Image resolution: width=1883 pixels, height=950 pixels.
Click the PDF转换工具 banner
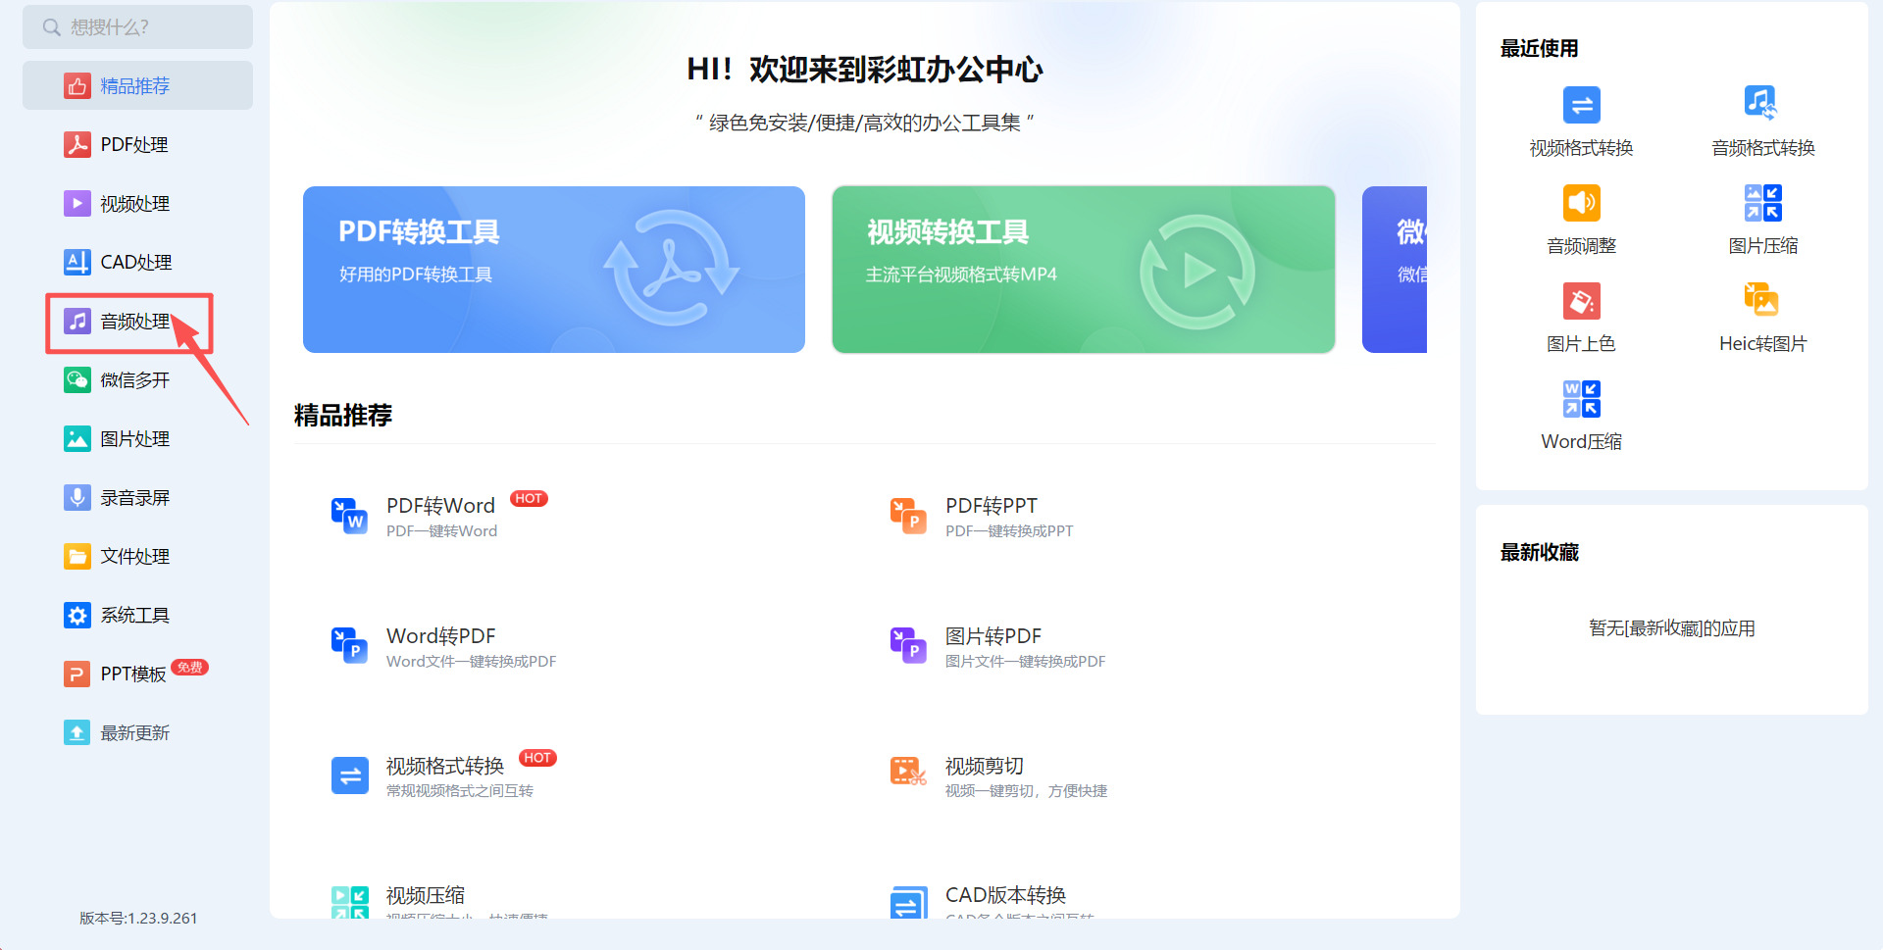(x=553, y=269)
